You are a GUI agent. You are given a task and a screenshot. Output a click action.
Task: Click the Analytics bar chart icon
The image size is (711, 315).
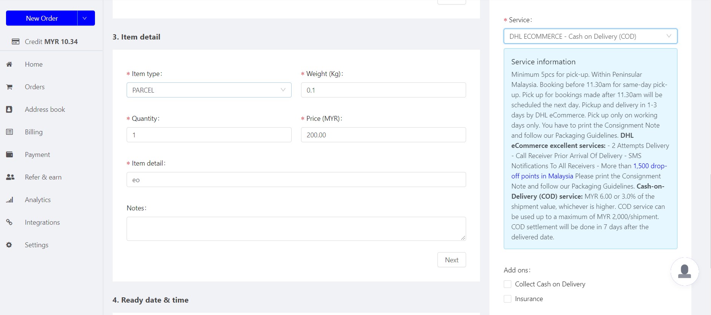coord(9,200)
